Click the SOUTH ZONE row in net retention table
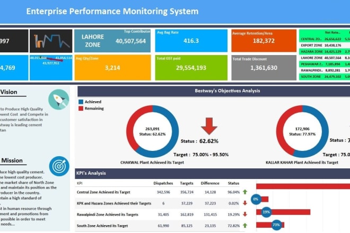Viewport: 350px width, 233px height. tap(325, 76)
